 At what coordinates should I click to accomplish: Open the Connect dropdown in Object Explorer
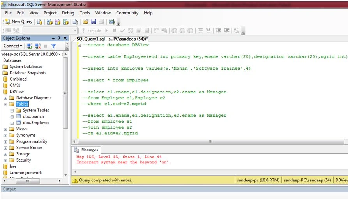12,46
